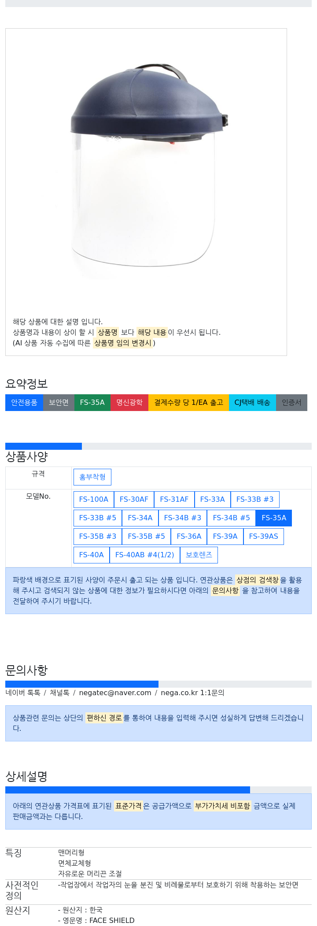
Task: Choose model FS-30AF
Action: pos(134,500)
